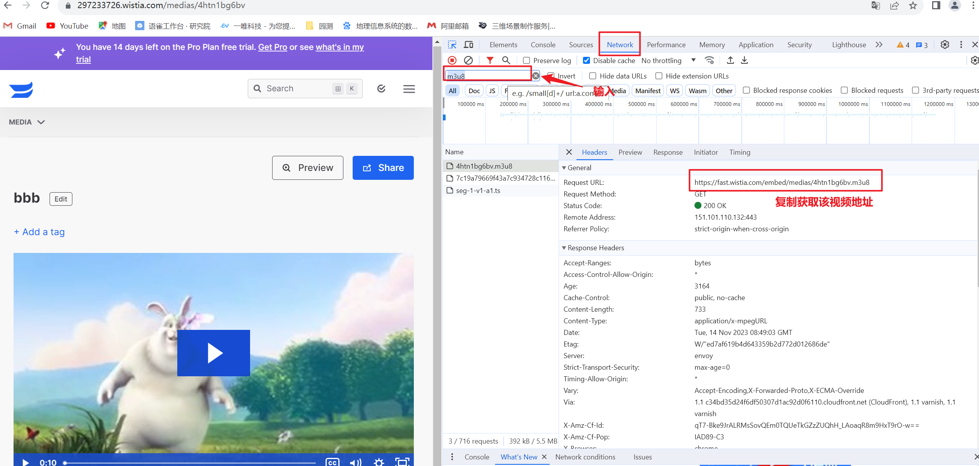This screenshot has width=979, height=466.
Task: Mute the video volume icon
Action: point(355,462)
